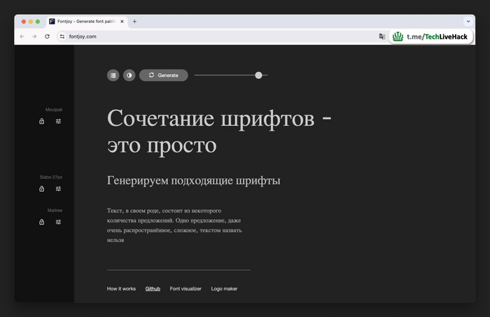The width and height of the screenshot is (490, 317).
Task: Open settings sliders for Moulpali font
Action: point(59,121)
